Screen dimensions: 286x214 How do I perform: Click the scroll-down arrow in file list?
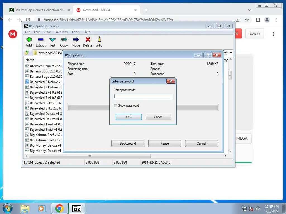coord(230,151)
